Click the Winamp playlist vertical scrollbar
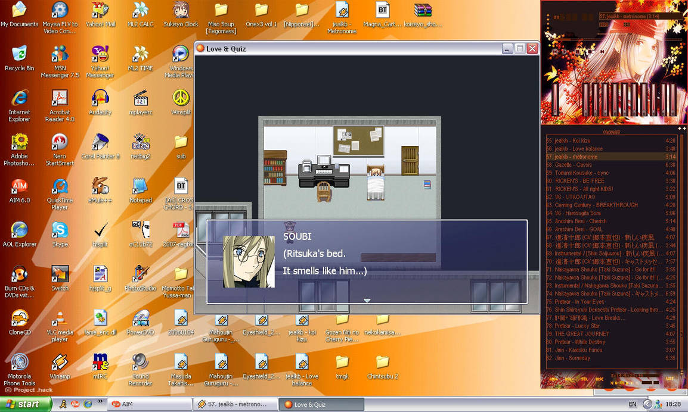 681,251
